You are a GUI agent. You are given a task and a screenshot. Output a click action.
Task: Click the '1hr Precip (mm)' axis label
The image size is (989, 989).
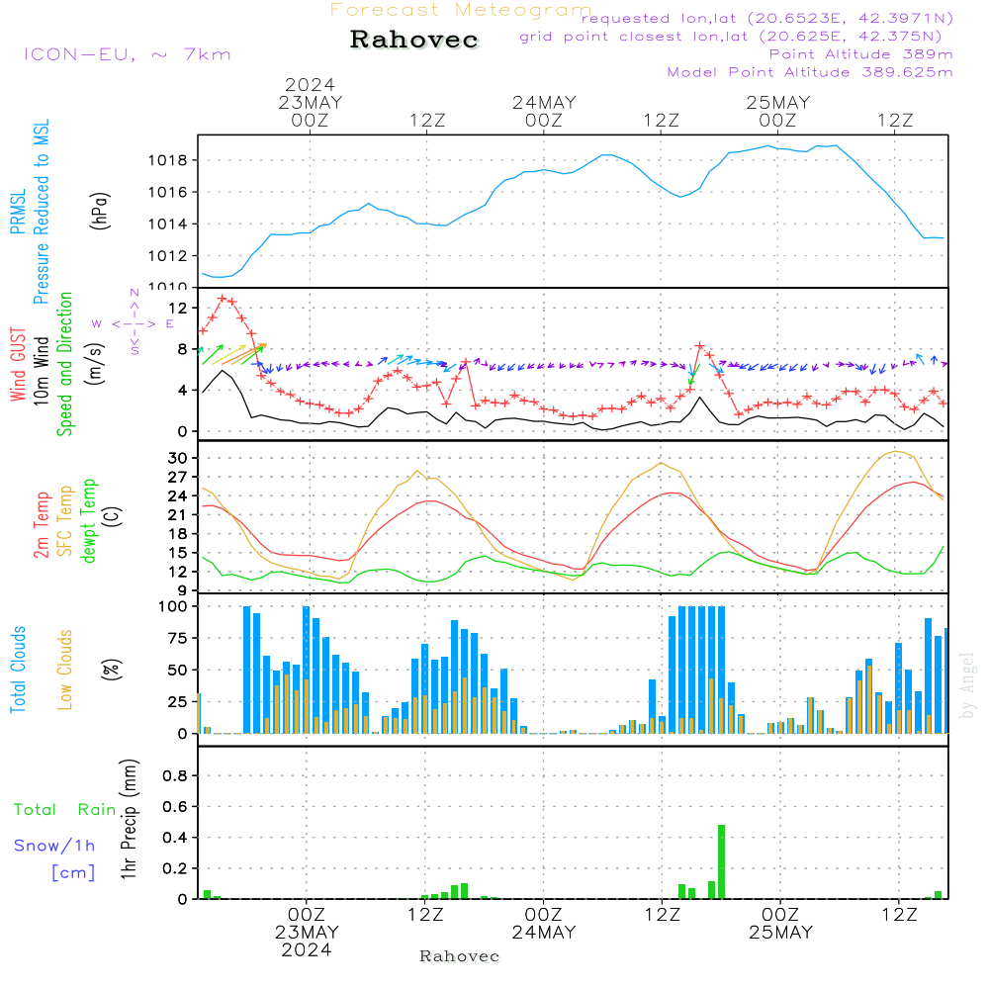pyautogui.click(x=129, y=819)
